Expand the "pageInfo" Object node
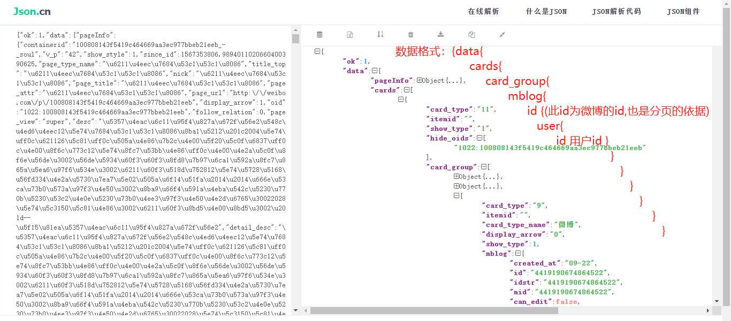Image resolution: width=731 pixels, height=321 pixels. 419,80
